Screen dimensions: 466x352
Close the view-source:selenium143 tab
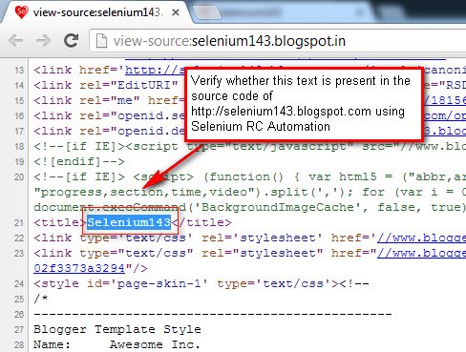click(x=176, y=12)
